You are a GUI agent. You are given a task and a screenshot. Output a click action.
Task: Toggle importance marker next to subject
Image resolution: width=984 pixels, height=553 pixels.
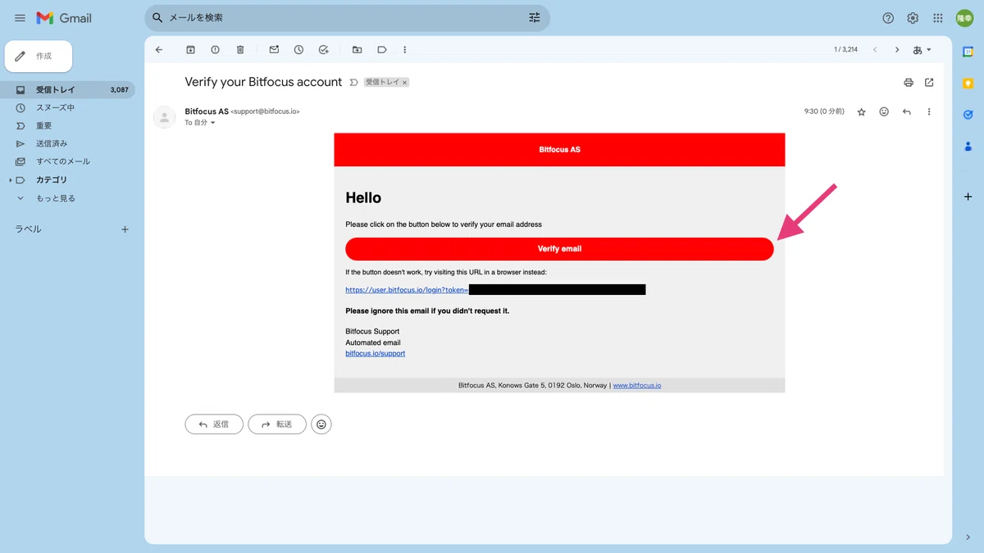point(354,83)
